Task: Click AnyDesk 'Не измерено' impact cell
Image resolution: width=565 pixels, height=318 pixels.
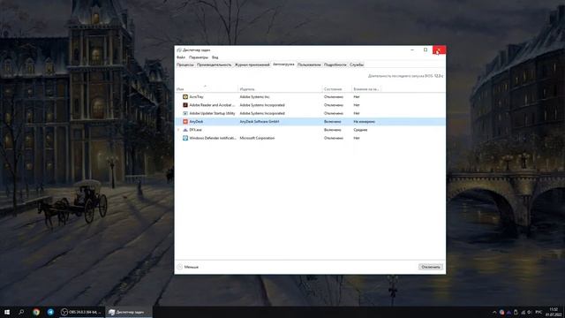Action: click(365, 122)
